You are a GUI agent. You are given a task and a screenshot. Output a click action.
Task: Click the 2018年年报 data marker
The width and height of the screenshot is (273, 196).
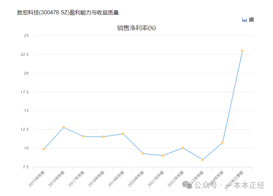coord(103,137)
